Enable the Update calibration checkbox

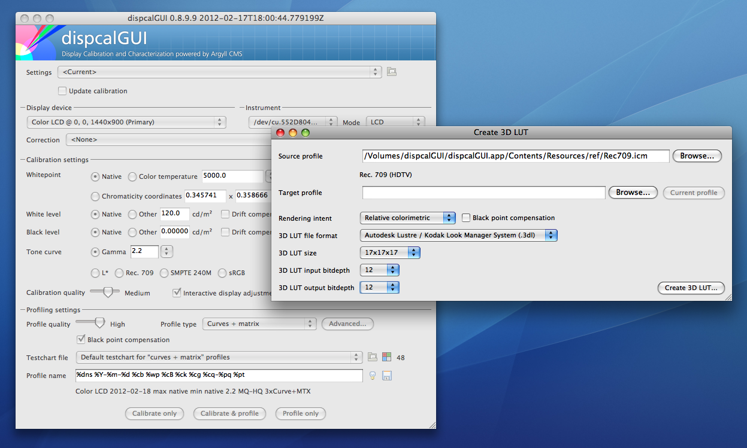pos(62,91)
